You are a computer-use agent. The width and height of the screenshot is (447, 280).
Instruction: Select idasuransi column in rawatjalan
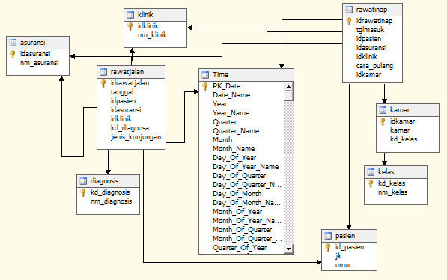point(126,110)
